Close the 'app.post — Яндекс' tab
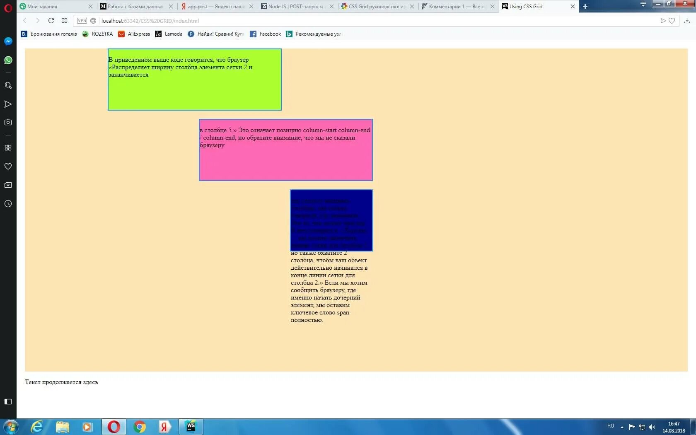Image resolution: width=696 pixels, height=435 pixels. pos(251,7)
